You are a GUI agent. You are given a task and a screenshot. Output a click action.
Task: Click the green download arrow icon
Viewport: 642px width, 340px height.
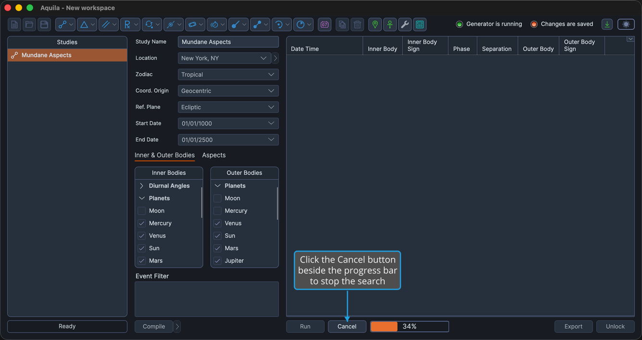click(x=607, y=24)
